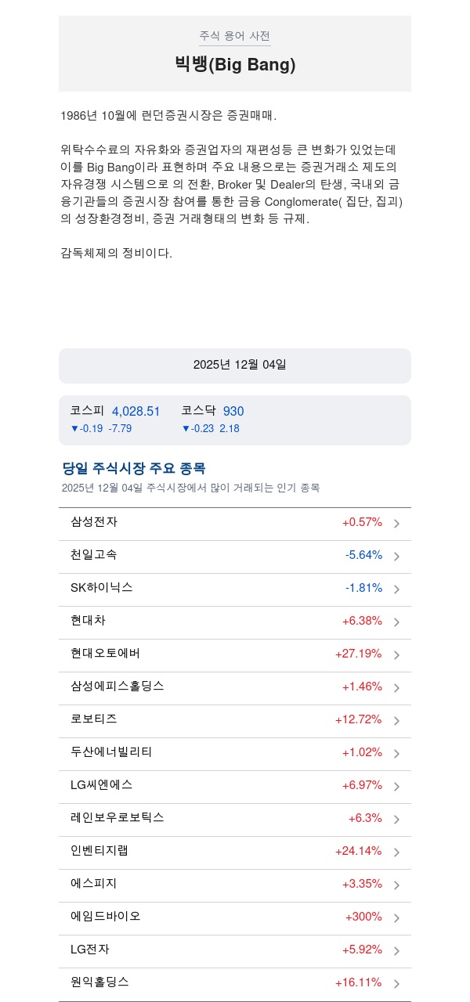Open the 에스피지 stock name
The image size is (470, 1002).
[94, 883]
